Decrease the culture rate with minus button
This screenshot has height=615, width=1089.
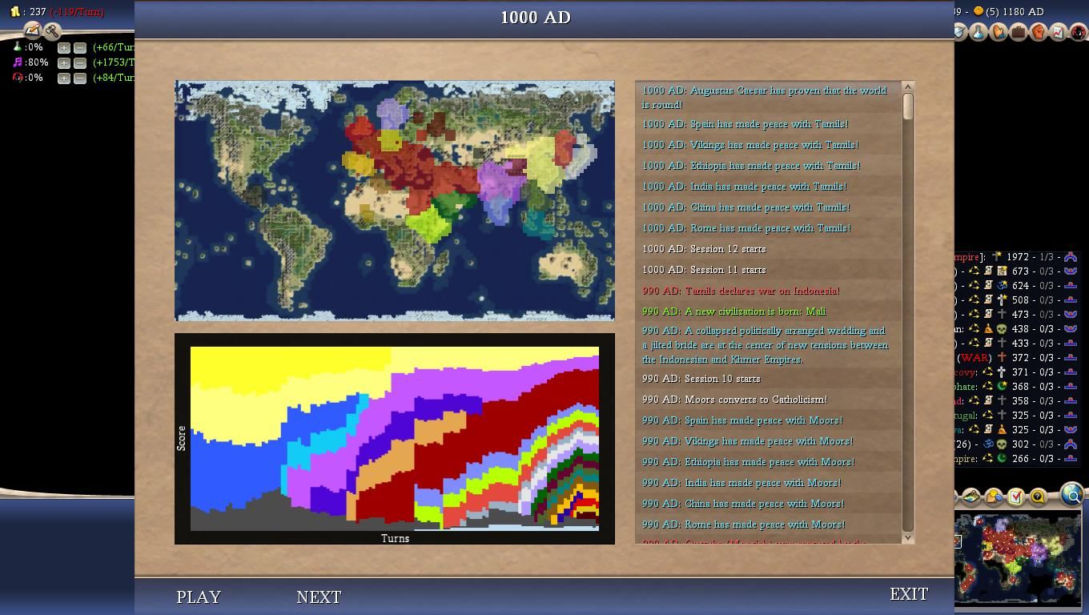(x=80, y=62)
